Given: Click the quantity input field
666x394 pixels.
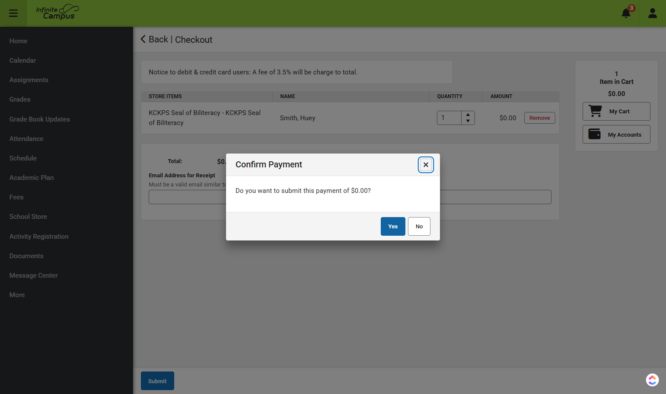Looking at the screenshot, I should coord(449,118).
